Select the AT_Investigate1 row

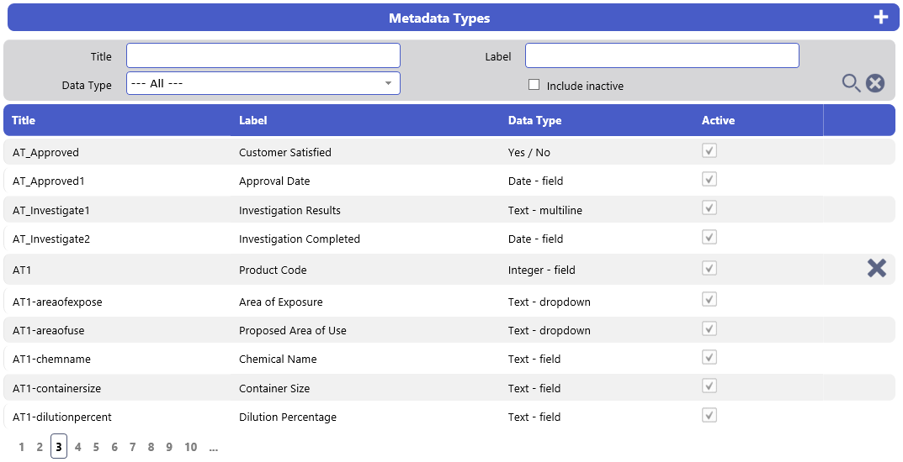pyautogui.click(x=449, y=210)
